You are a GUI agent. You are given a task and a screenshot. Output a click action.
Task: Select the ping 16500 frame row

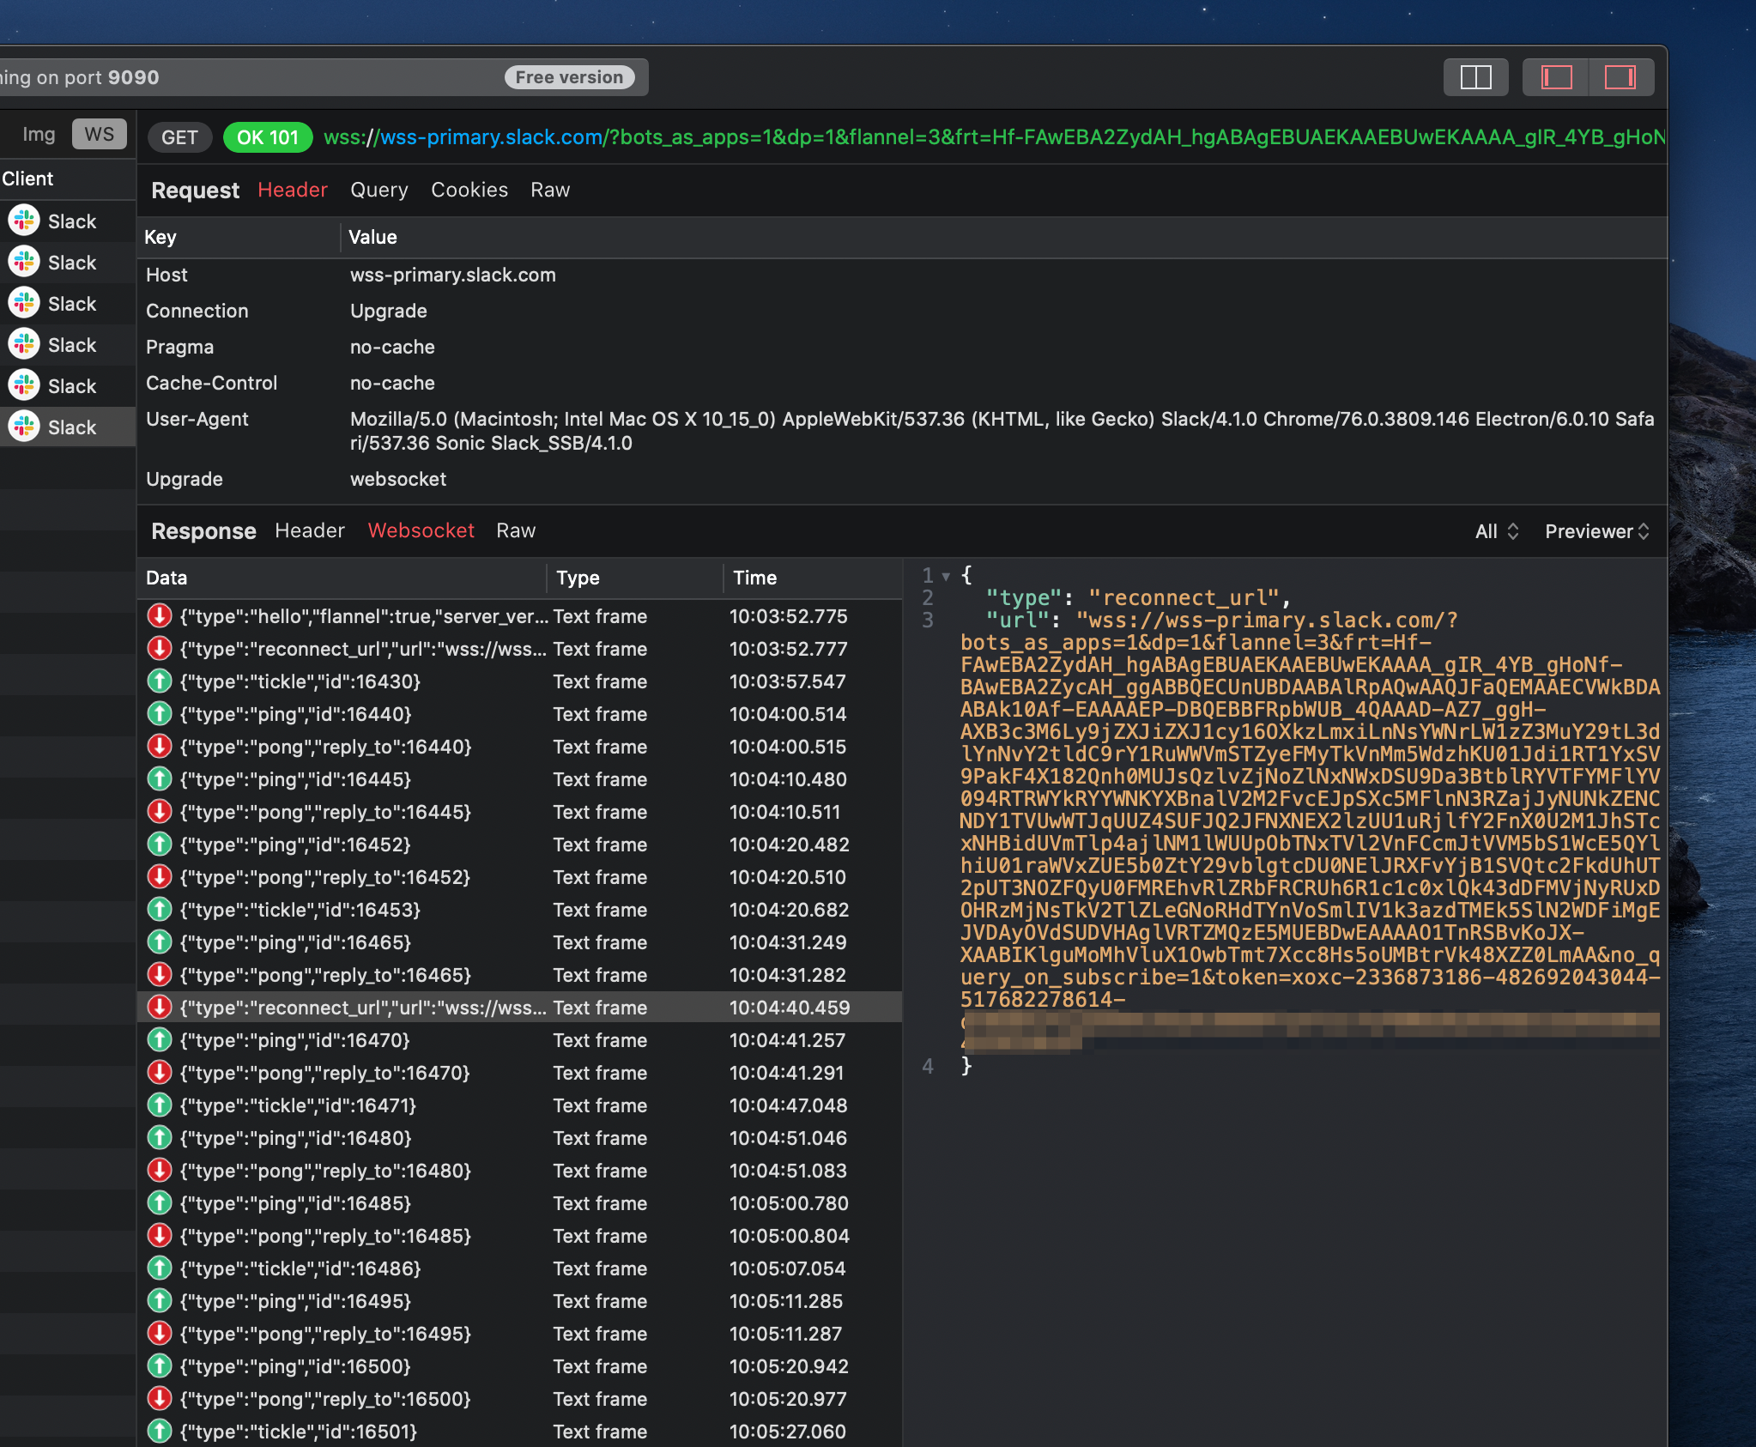click(519, 1366)
